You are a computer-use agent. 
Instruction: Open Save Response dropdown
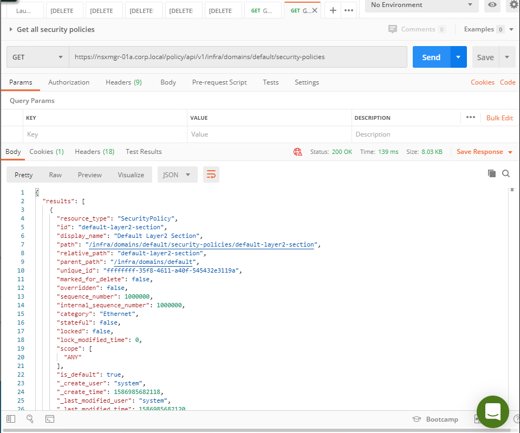(x=484, y=152)
